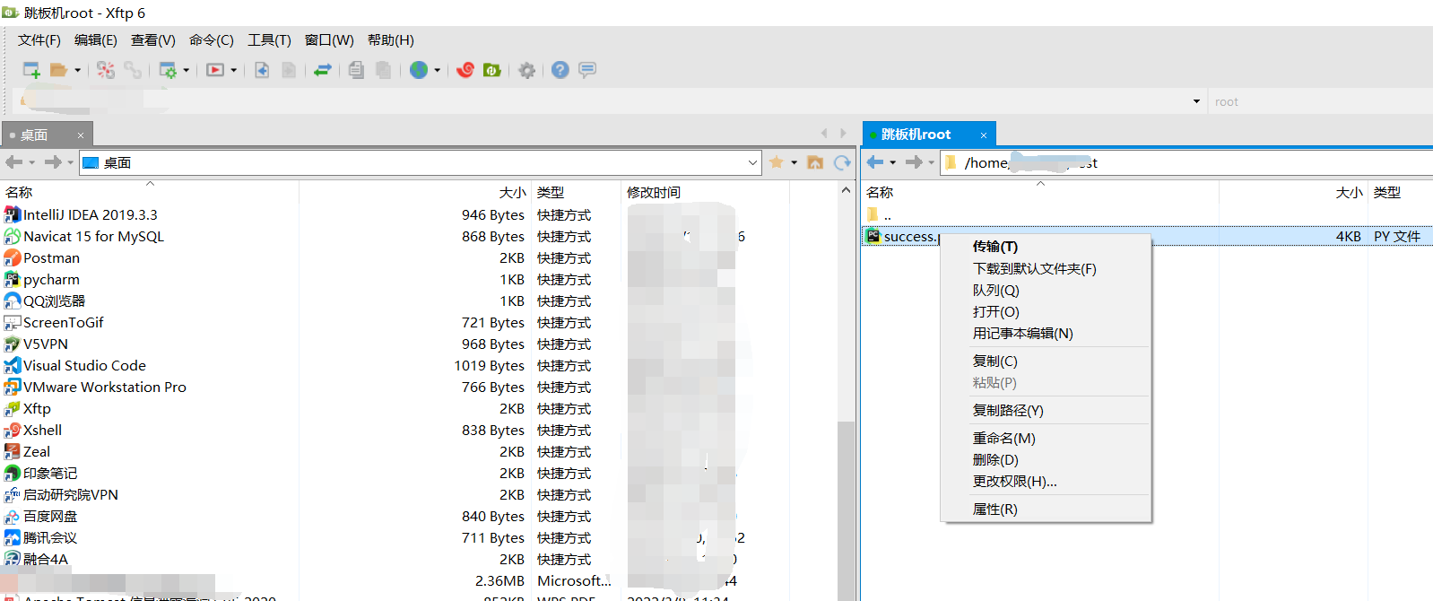The height and width of the screenshot is (601, 1433).
Task: Click the Copy toolbar icon
Action: [x=356, y=70]
